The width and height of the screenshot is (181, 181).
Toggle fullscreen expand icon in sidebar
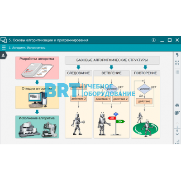tap(177, 62)
